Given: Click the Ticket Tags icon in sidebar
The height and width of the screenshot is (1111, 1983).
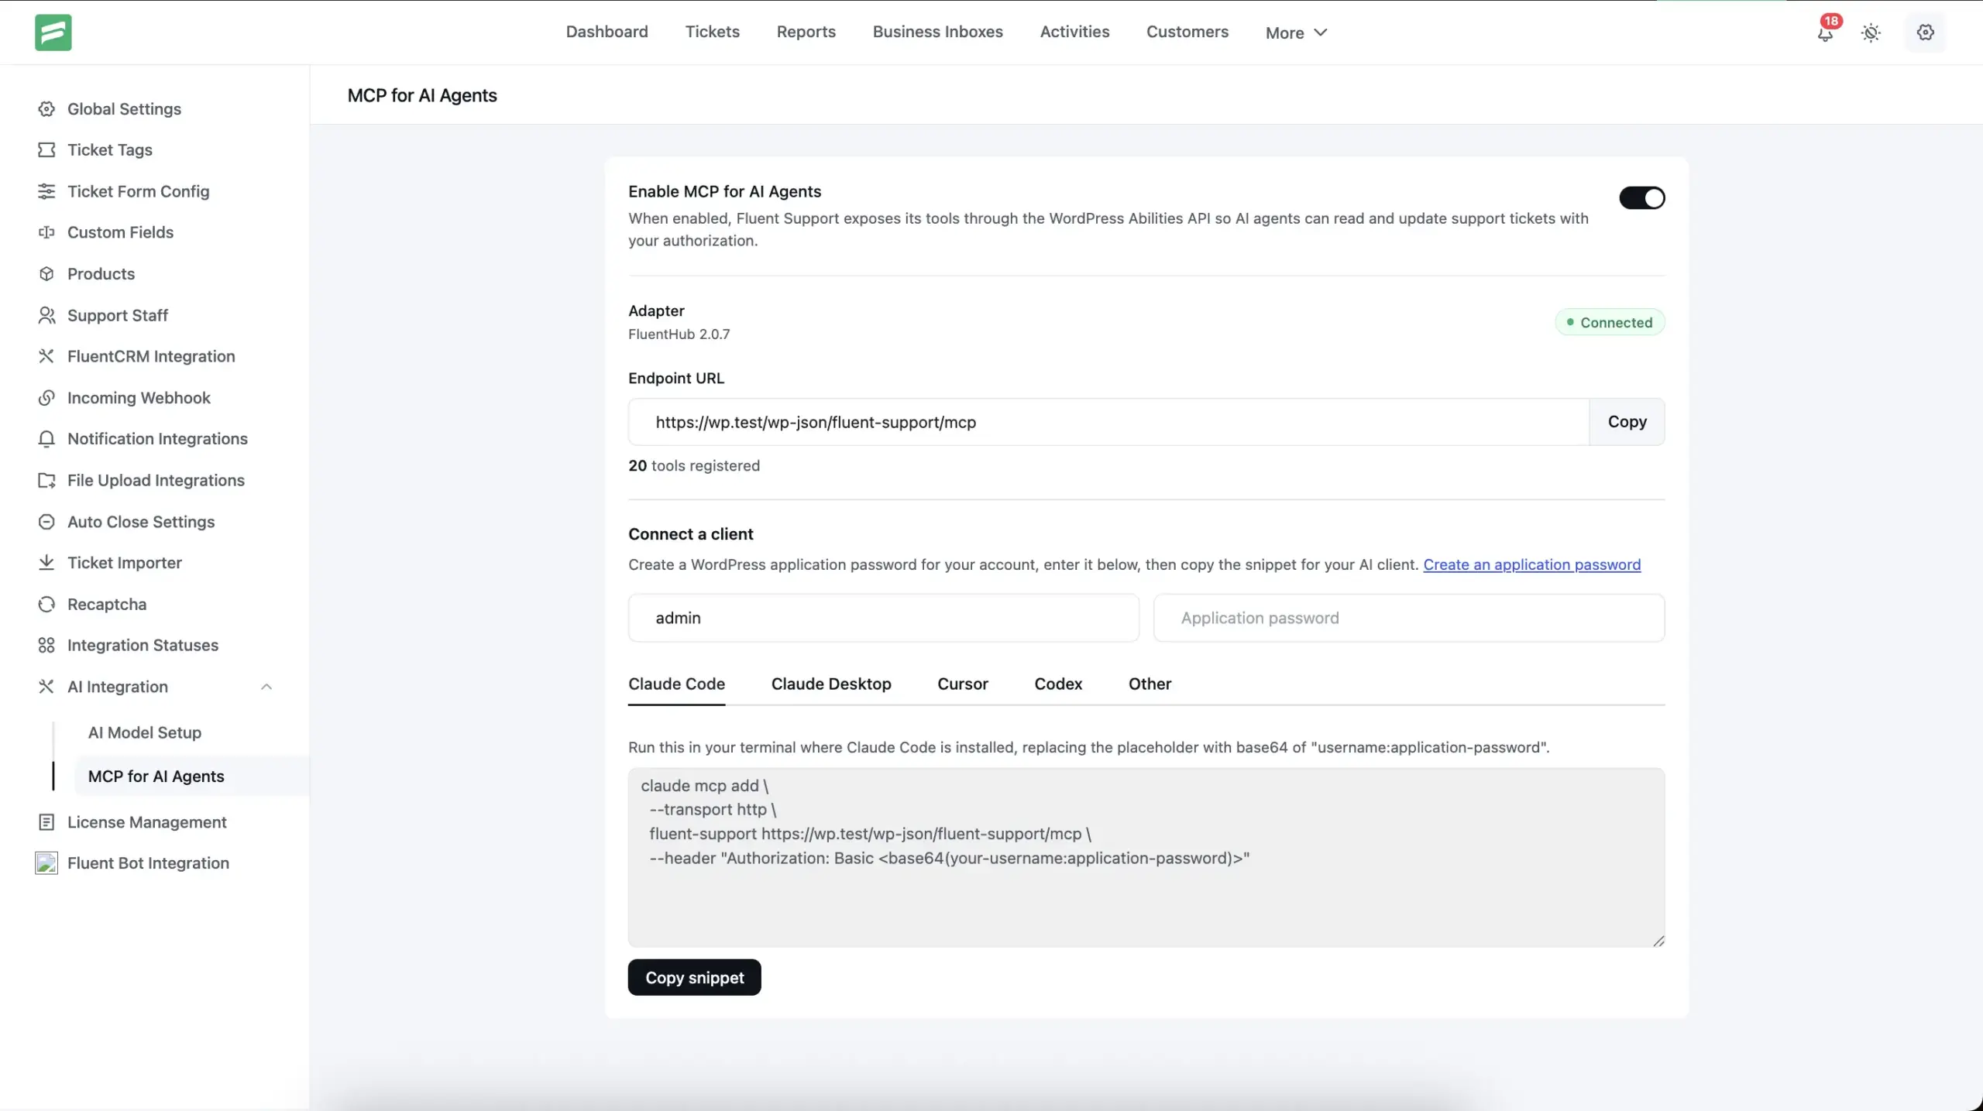Looking at the screenshot, I should point(46,150).
